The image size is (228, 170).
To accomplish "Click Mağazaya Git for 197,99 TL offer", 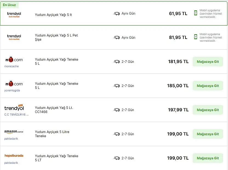I will [208, 110].
